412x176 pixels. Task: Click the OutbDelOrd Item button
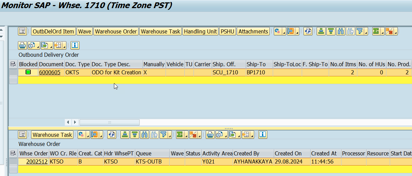(x=53, y=31)
